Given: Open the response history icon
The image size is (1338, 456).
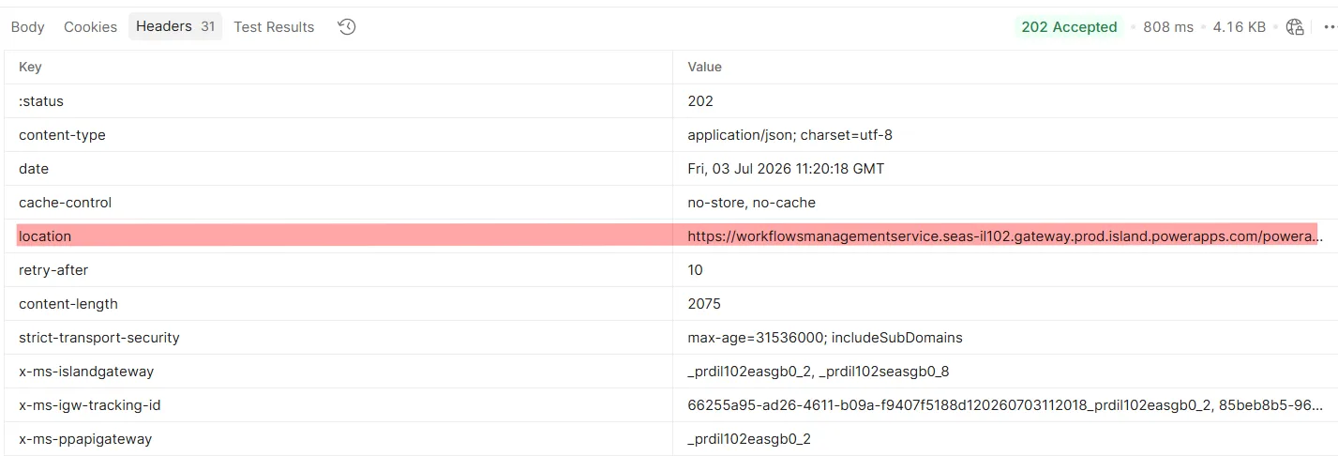Looking at the screenshot, I should (x=347, y=27).
